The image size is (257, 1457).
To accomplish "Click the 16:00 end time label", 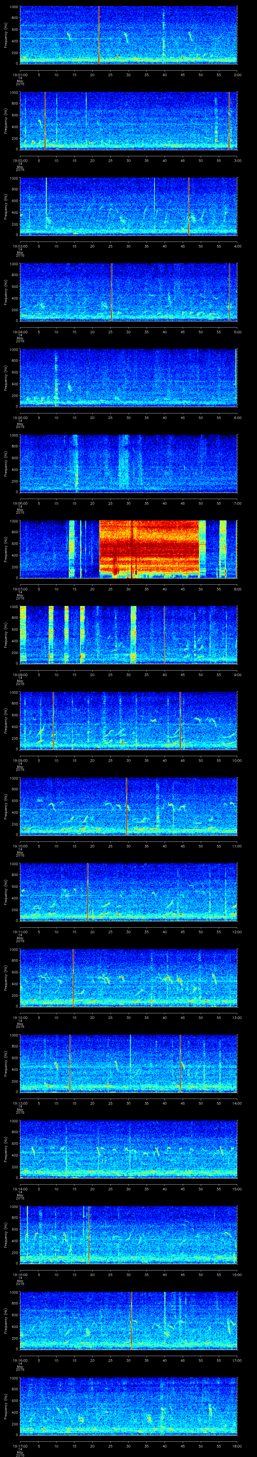I will (237, 1274).
